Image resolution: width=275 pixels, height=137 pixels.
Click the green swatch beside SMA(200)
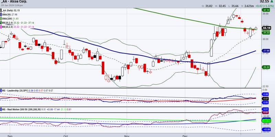(1, 19)
